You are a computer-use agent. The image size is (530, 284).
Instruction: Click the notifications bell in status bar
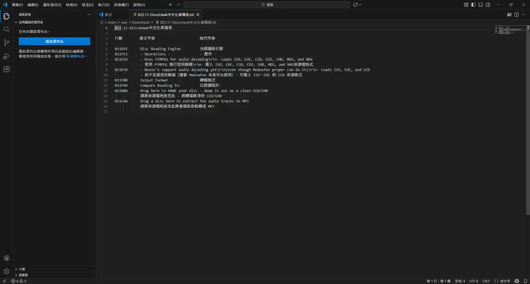click(x=525, y=281)
